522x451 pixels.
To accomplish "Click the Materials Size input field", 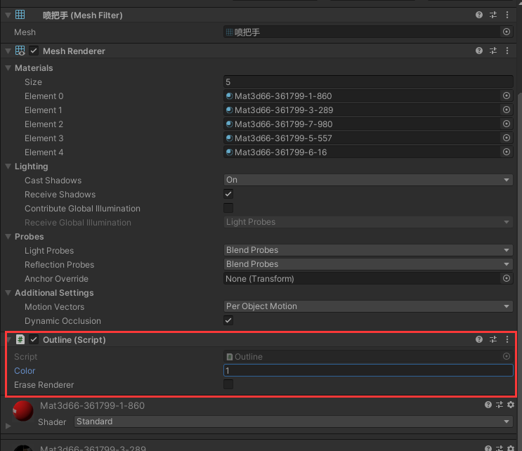I will 368,82.
